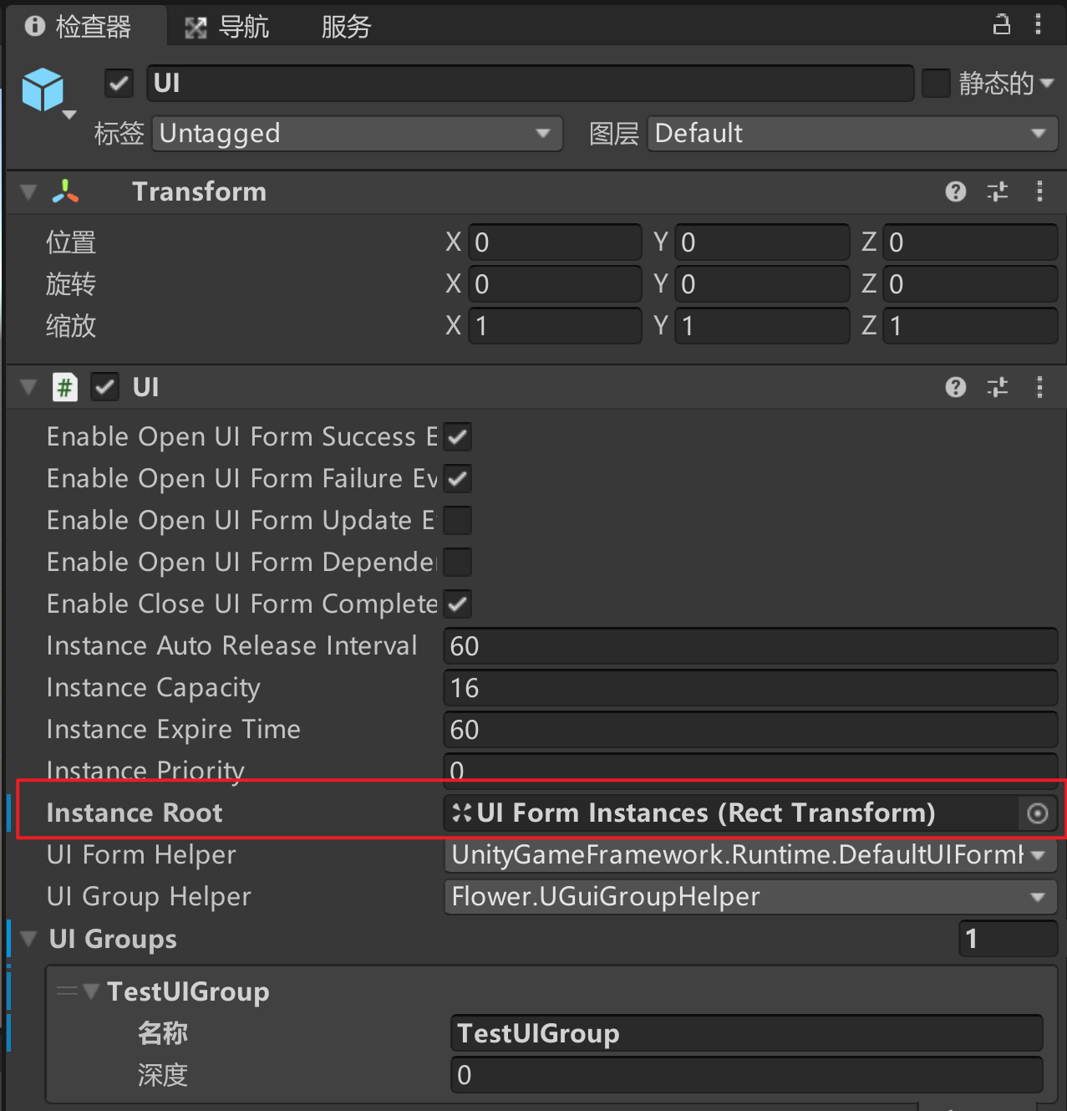Click the Scale X field
The height and width of the screenshot is (1111, 1067).
point(555,326)
